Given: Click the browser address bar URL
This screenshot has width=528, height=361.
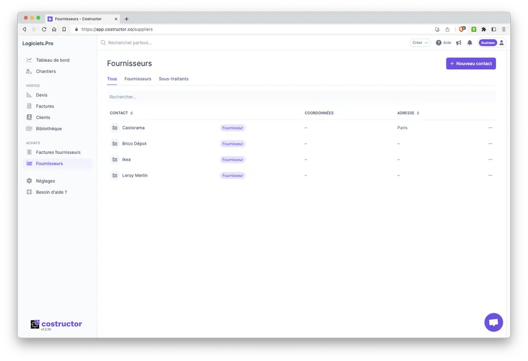Looking at the screenshot, I should (117, 29).
